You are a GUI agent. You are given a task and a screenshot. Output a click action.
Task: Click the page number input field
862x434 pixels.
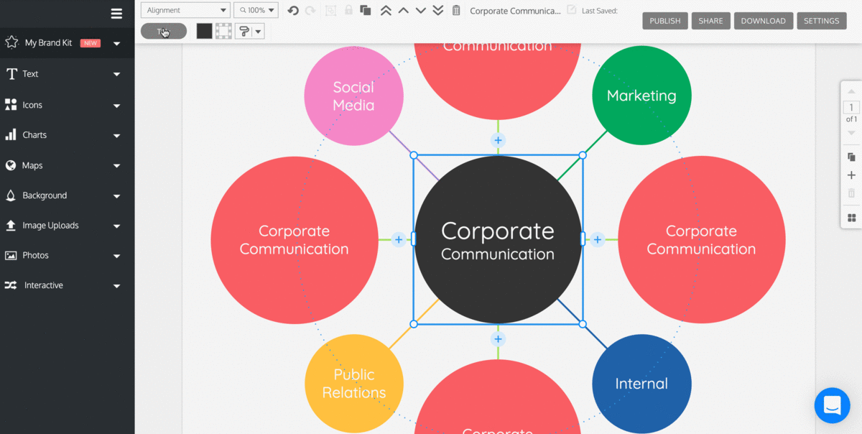851,108
